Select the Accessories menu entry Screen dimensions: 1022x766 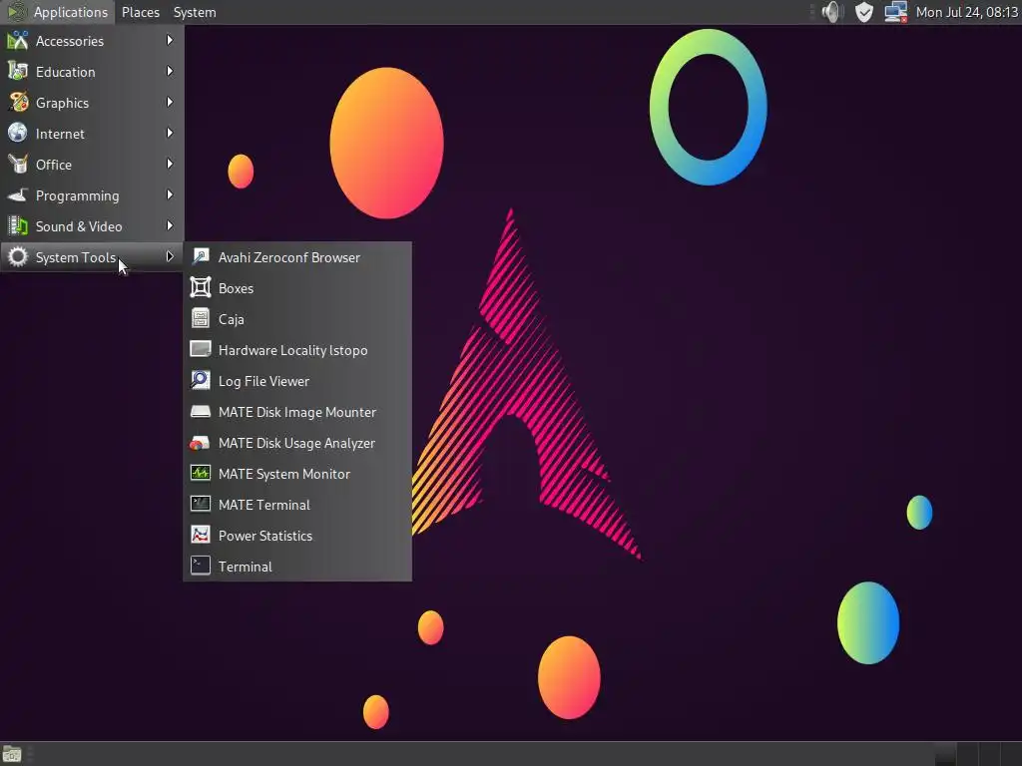coord(92,40)
